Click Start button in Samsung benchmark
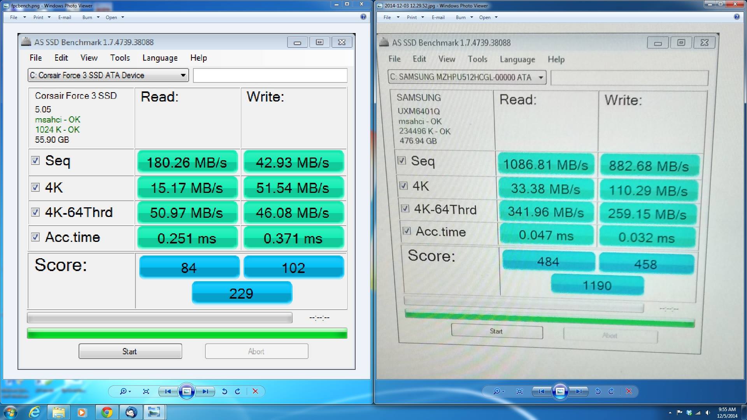 point(496,331)
